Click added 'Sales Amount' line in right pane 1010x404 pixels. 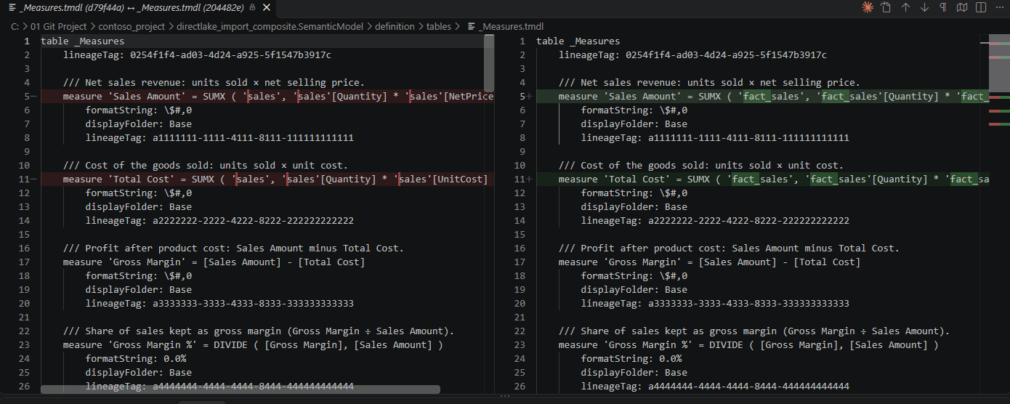click(763, 97)
